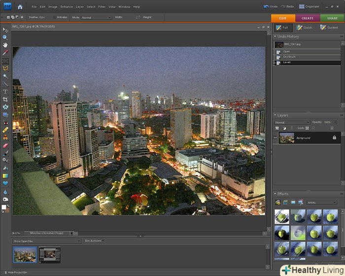This screenshot has height=276, width=345.
Task: Switch to the CREATE tab
Action: click(x=308, y=18)
